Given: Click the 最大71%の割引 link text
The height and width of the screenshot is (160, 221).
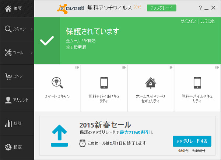Looking at the screenshot, I should pos(135,132).
